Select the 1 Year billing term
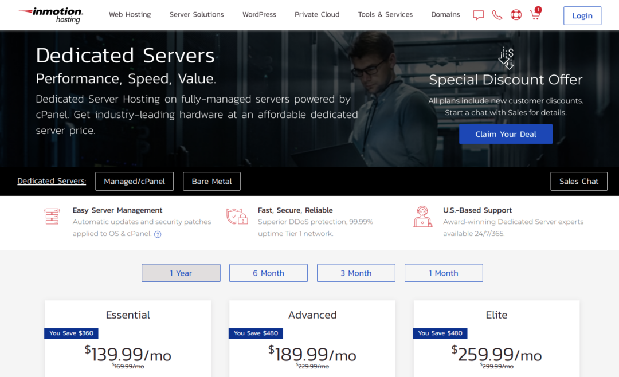This screenshot has height=377, width=619. pyautogui.click(x=181, y=273)
